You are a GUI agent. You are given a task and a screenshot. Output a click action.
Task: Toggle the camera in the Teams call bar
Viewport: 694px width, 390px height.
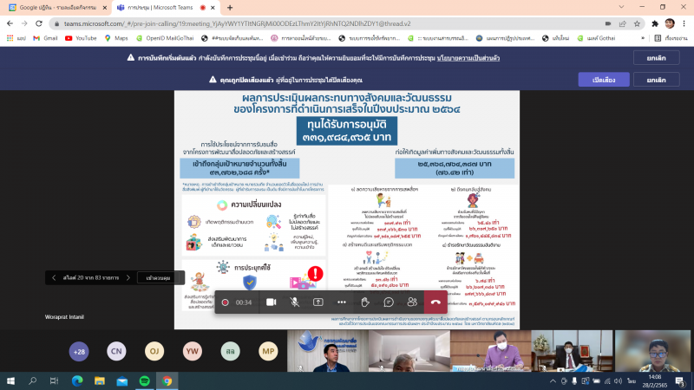tap(271, 302)
